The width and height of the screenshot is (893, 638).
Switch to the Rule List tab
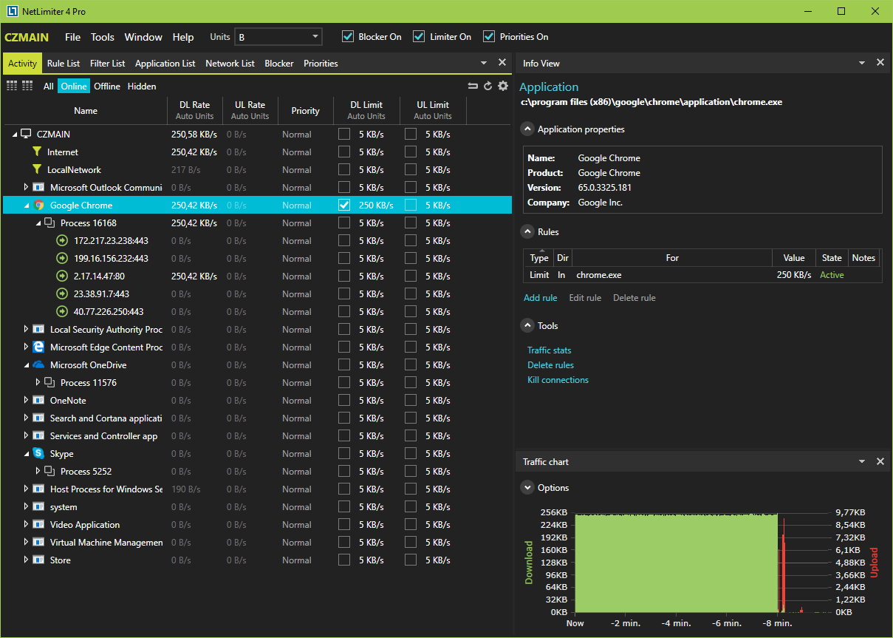[x=64, y=64]
